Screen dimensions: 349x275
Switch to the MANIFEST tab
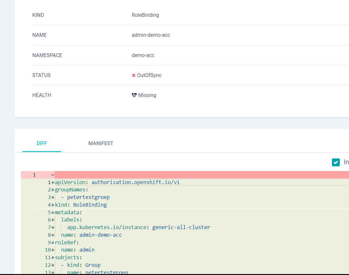tap(100, 143)
